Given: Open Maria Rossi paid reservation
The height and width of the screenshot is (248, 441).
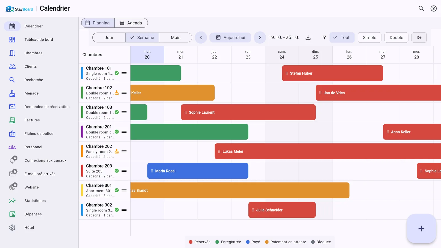Looking at the screenshot, I should point(198,171).
